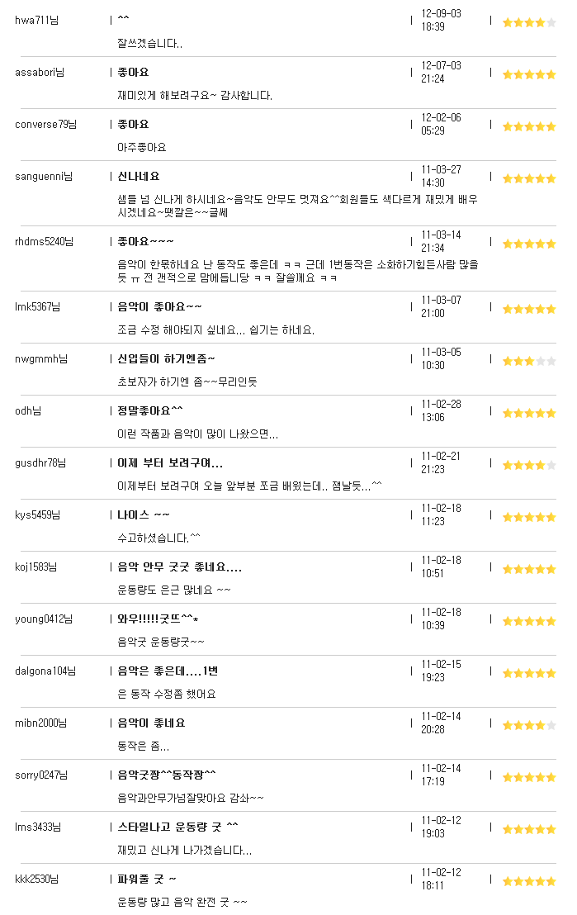Click the four-star rating for hwa711's review
This screenshot has width=577, height=915.
point(529,23)
